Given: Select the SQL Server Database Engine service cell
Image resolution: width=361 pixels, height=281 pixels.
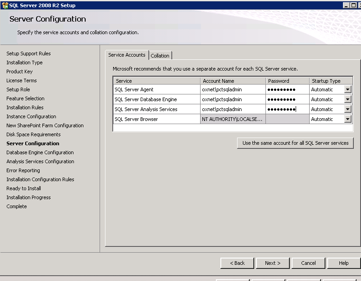Looking at the screenshot, I should 157,99.
